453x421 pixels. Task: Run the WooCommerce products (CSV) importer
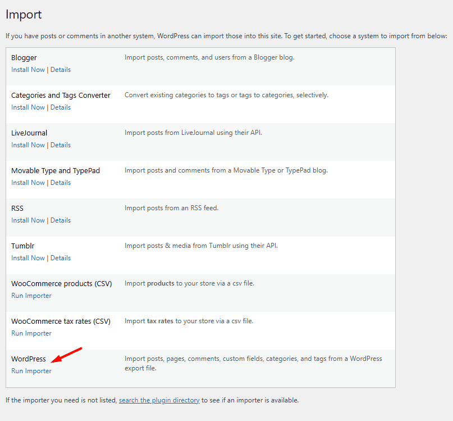[31, 295]
